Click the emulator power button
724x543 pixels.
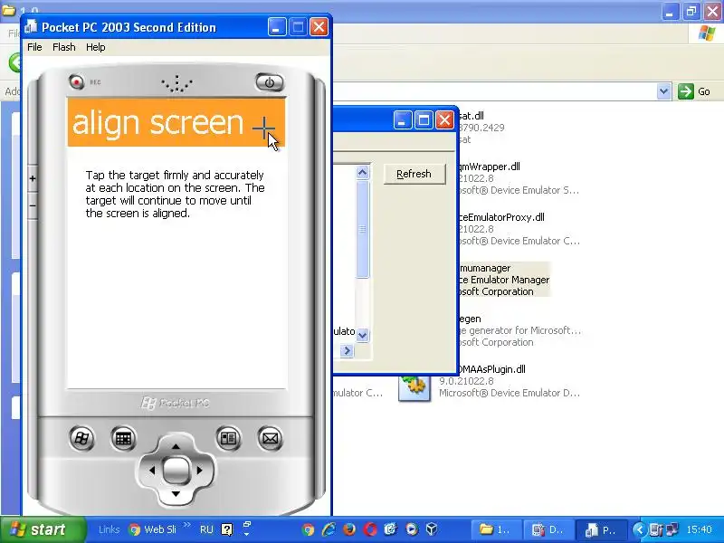[x=269, y=82]
